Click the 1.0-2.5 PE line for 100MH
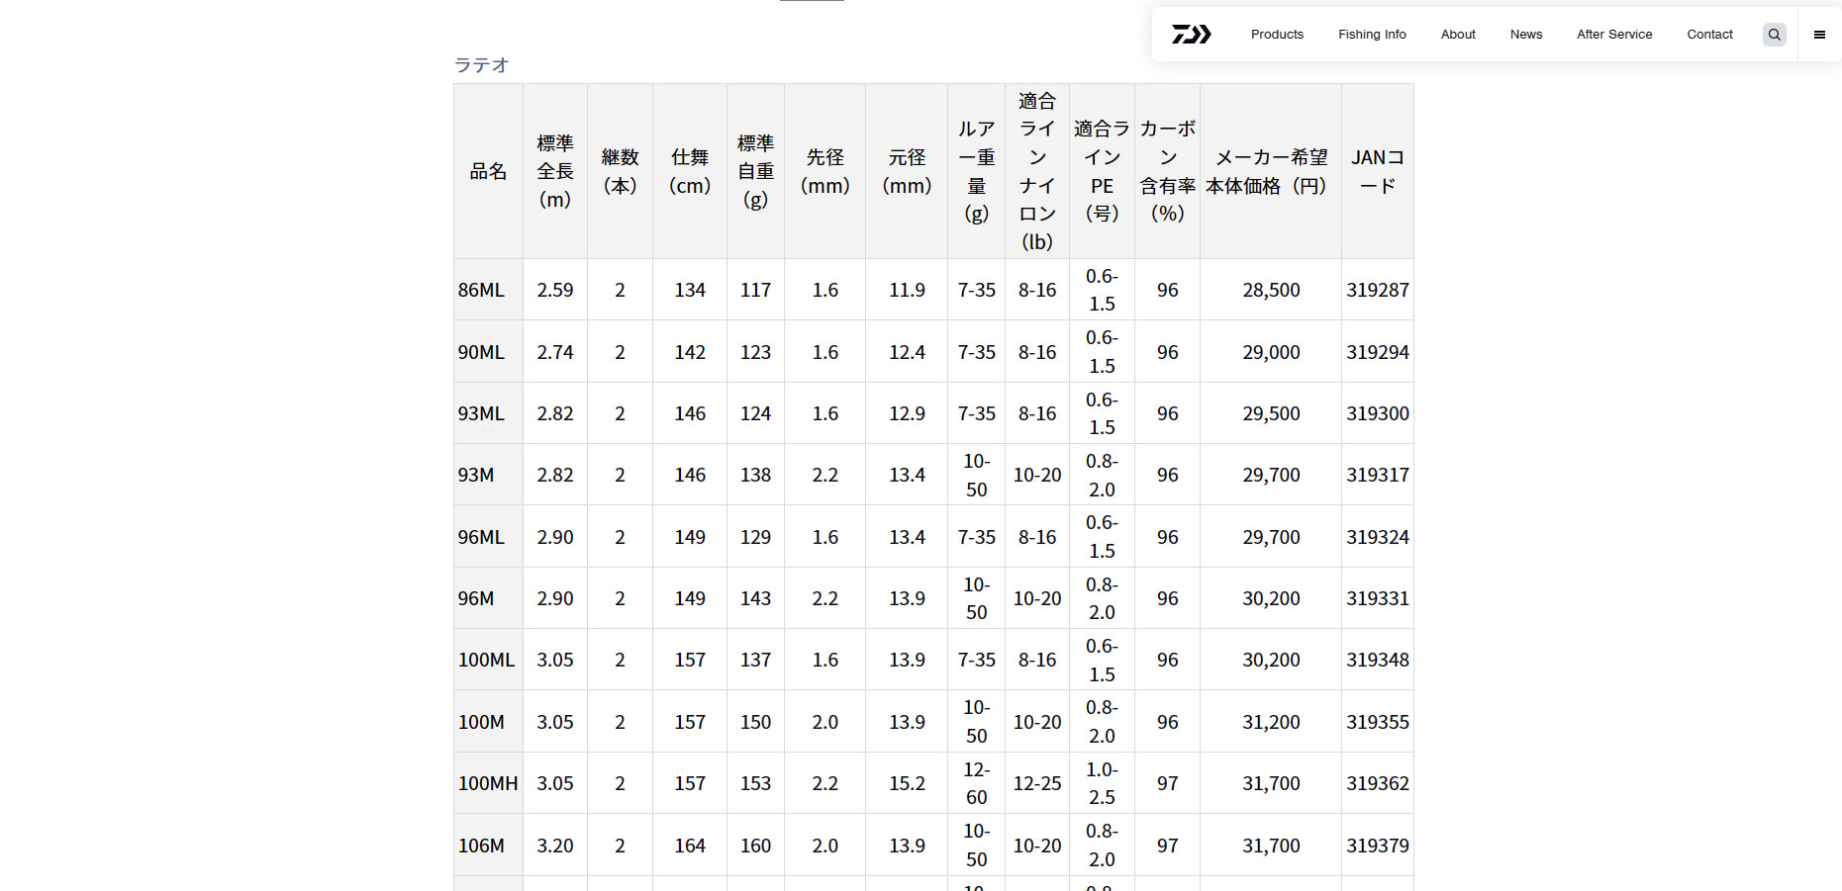This screenshot has width=1842, height=891. click(x=1102, y=783)
